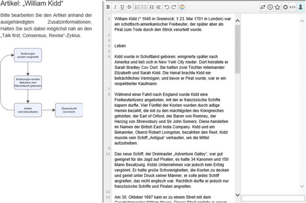Insert an unordered bullet list

pyautogui.click(x=144, y=7)
